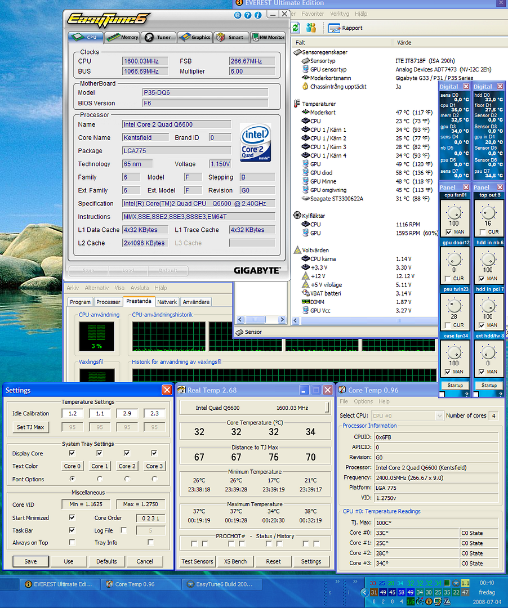
Task: Click the ZoneAlarm Z tray icon
Action: point(447,601)
